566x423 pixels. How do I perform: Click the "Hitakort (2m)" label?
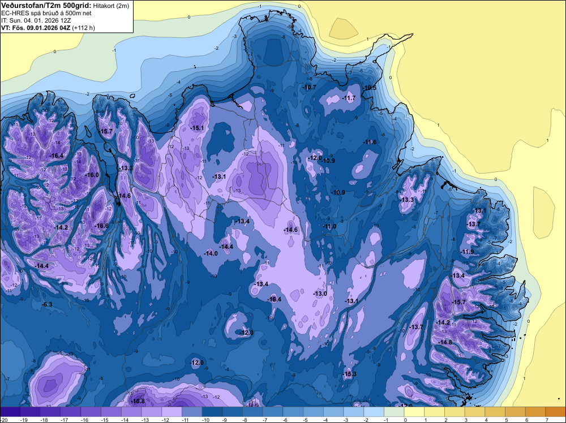tap(111, 6)
